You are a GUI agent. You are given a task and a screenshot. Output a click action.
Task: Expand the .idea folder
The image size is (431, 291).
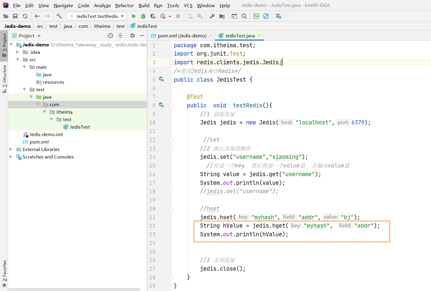click(x=18, y=52)
